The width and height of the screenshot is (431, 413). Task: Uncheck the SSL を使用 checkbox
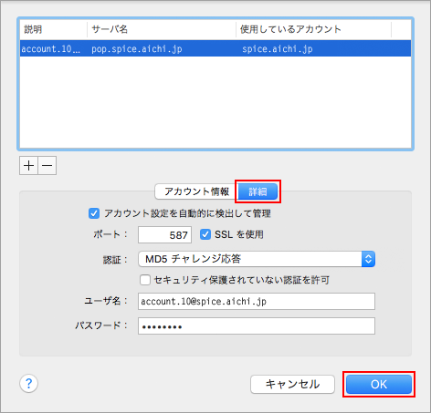(205, 234)
